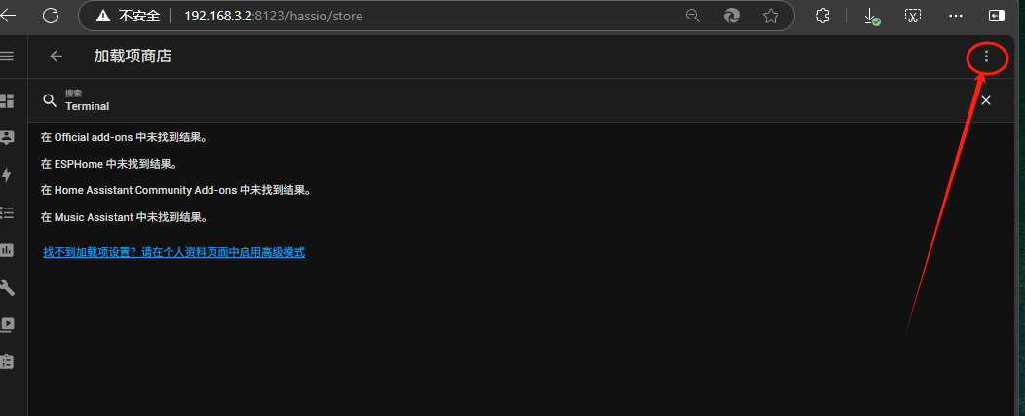Image resolution: width=1025 pixels, height=416 pixels.
Task: Open the Overview dashboard in sidebar
Action: 7,101
